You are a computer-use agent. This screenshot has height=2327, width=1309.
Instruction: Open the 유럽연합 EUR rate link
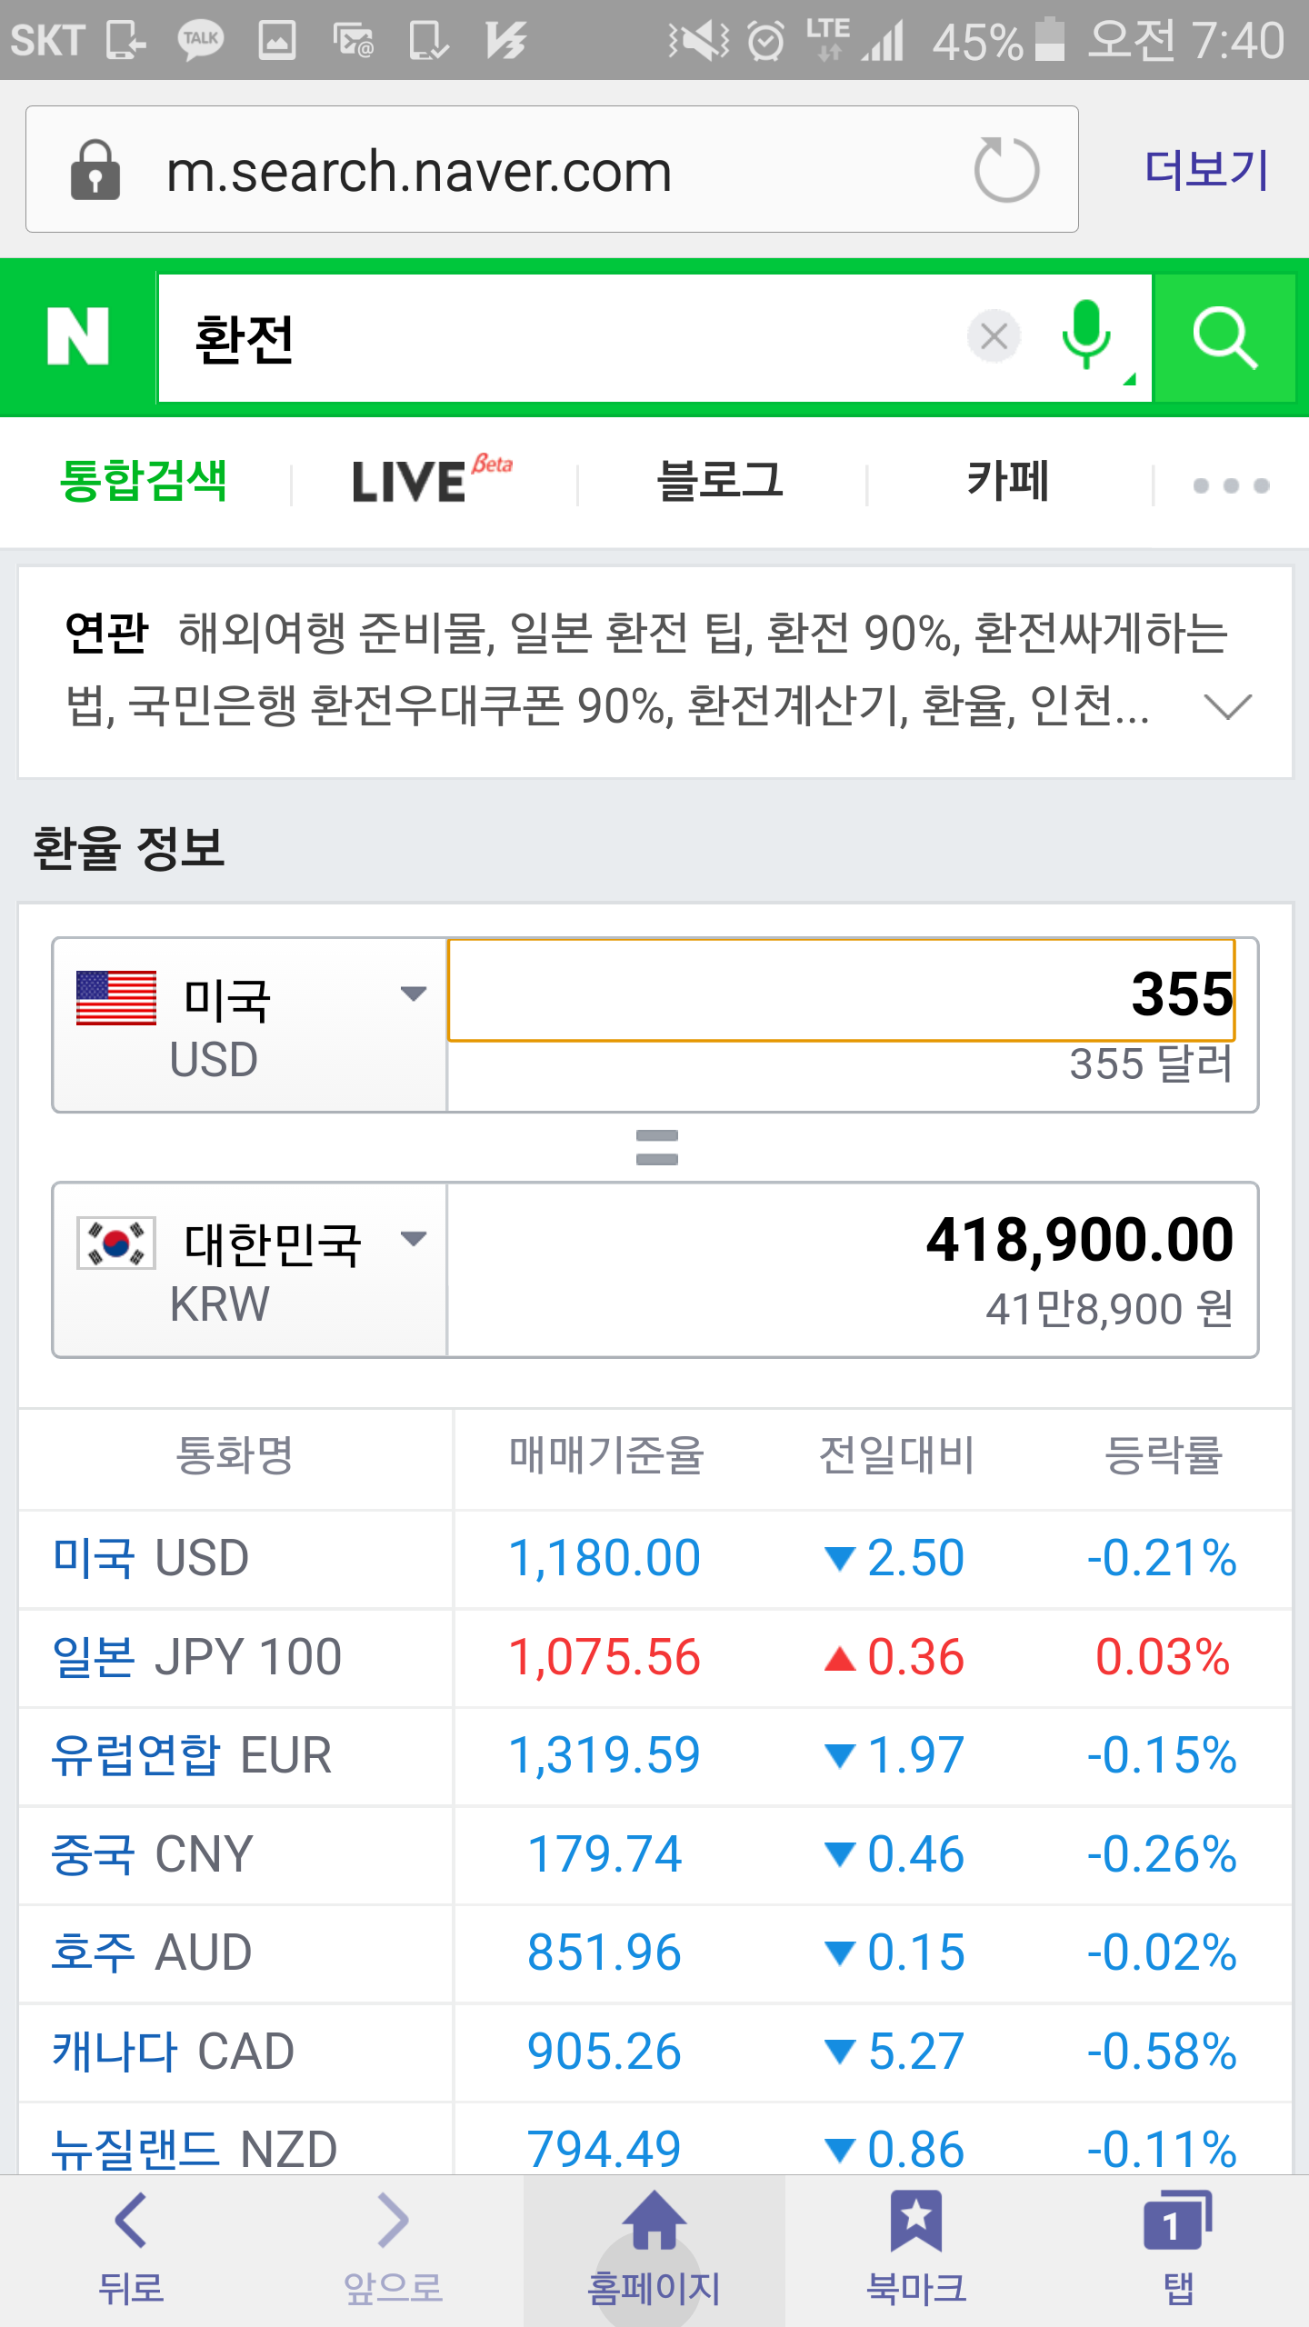click(192, 1754)
